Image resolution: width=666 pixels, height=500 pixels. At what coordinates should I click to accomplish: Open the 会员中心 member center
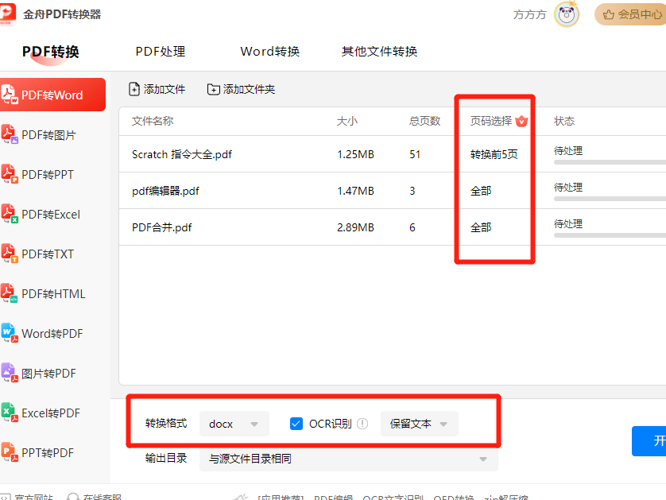[630, 14]
